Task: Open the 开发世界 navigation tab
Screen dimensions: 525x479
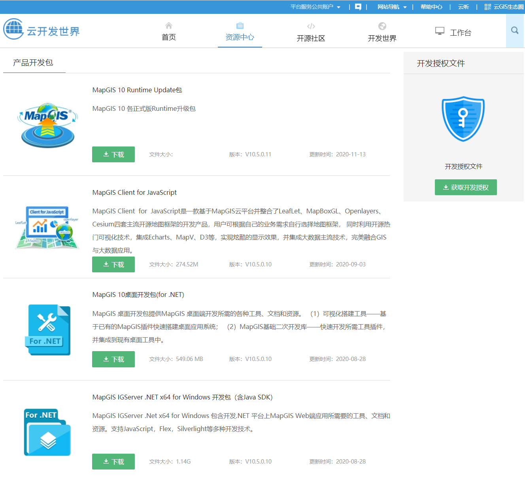Action: 382,38
